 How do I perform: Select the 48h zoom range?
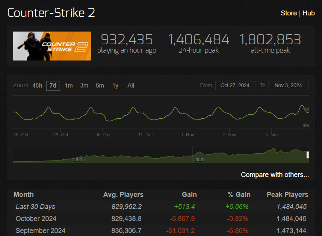point(37,85)
